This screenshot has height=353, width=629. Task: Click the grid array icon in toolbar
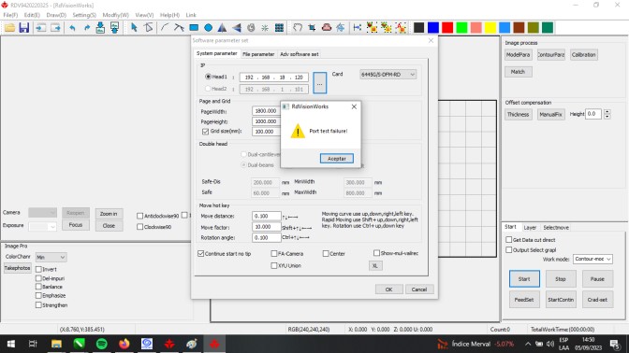[x=279, y=28]
